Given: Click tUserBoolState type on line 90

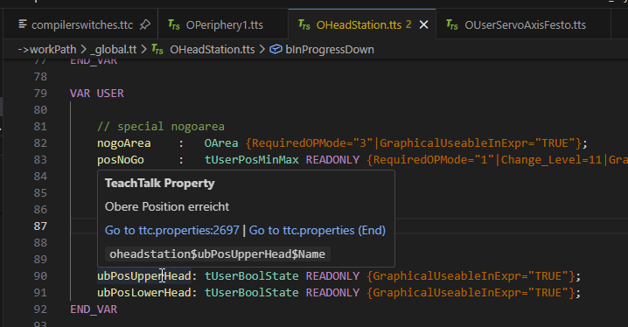Looking at the screenshot, I should (252, 275).
